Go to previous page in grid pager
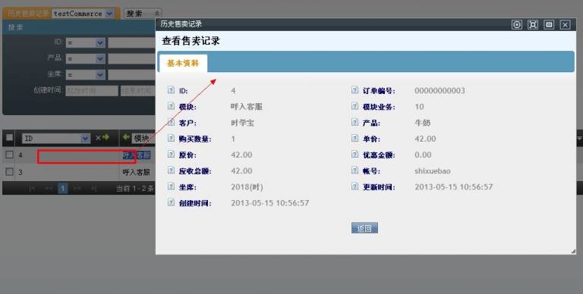This screenshot has height=294, width=583. [x=49, y=189]
